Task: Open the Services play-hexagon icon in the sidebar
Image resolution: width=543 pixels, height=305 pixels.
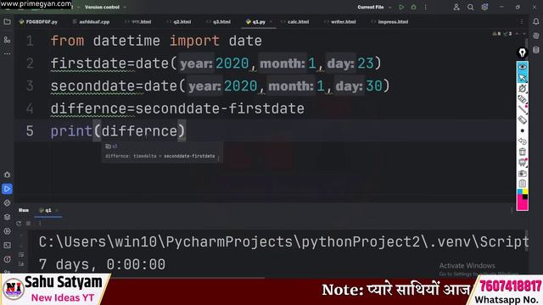Action: click(7, 231)
